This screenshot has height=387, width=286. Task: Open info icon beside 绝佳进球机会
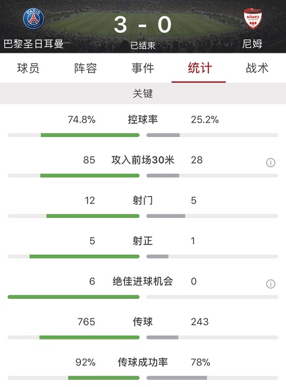coord(270,284)
